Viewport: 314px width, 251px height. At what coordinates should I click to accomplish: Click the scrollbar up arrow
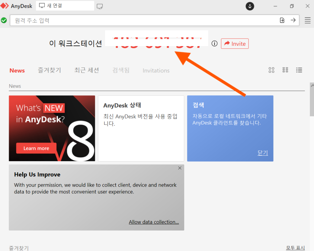312,85
